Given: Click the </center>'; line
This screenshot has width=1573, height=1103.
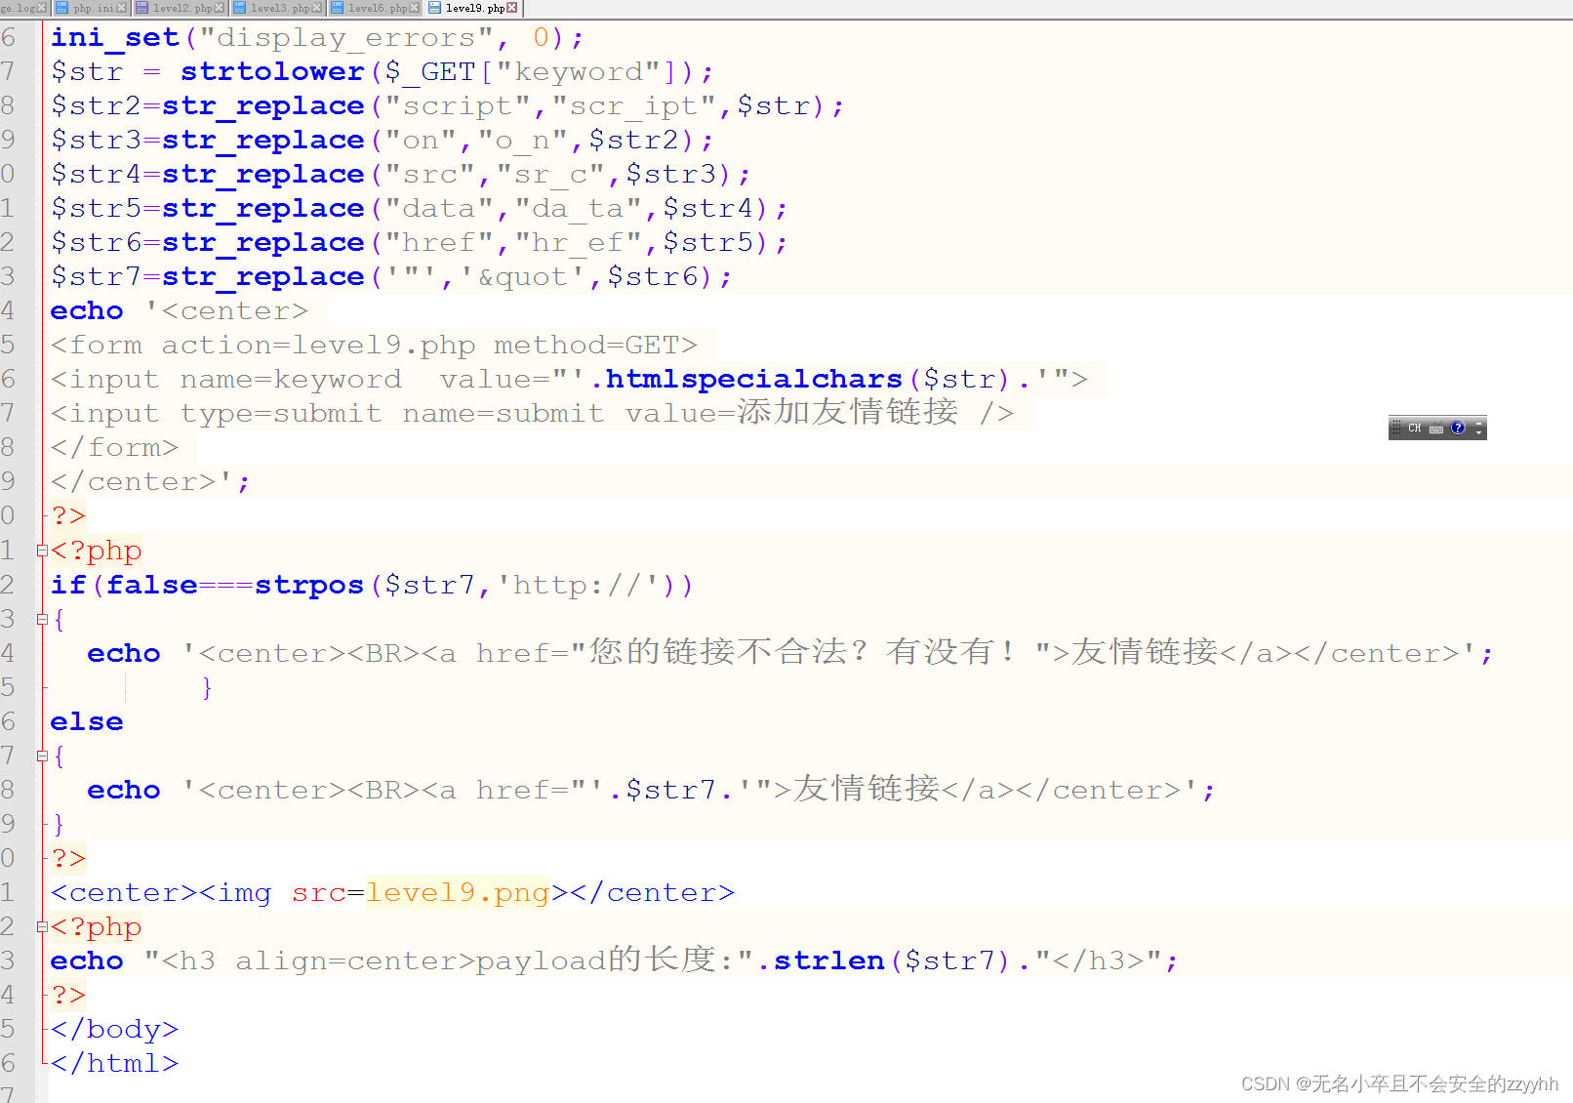Looking at the screenshot, I should (150, 482).
